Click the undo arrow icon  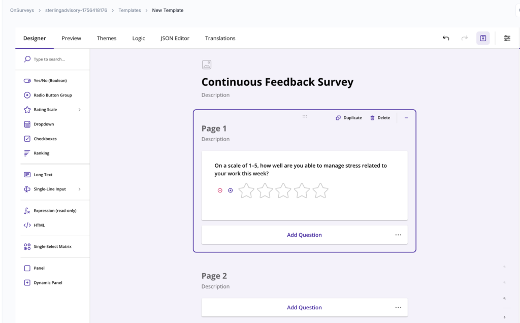click(446, 38)
